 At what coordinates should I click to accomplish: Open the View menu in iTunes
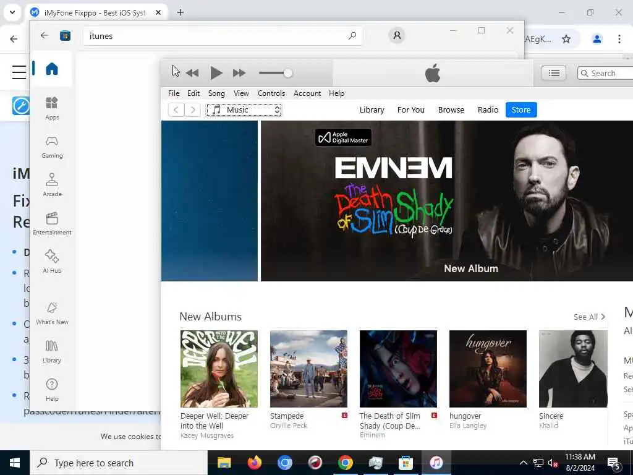click(241, 93)
